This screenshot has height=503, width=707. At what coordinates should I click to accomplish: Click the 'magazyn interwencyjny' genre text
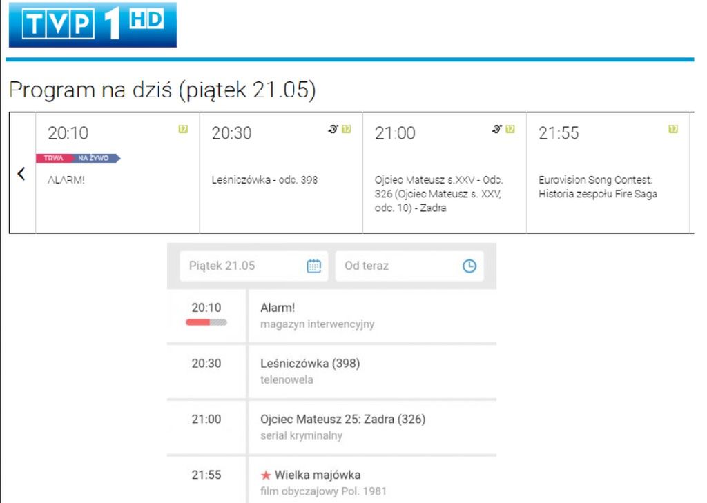tap(318, 324)
